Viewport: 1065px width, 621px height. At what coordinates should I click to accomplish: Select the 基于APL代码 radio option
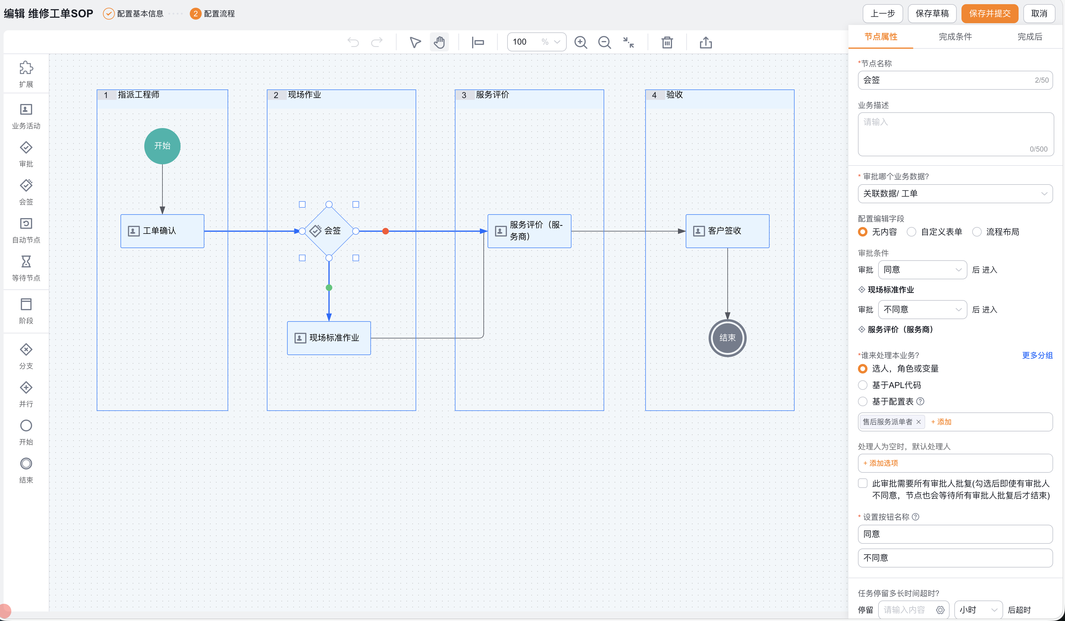click(863, 385)
